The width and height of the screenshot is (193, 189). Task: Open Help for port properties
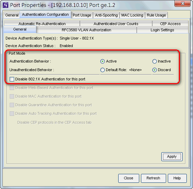(177, 178)
